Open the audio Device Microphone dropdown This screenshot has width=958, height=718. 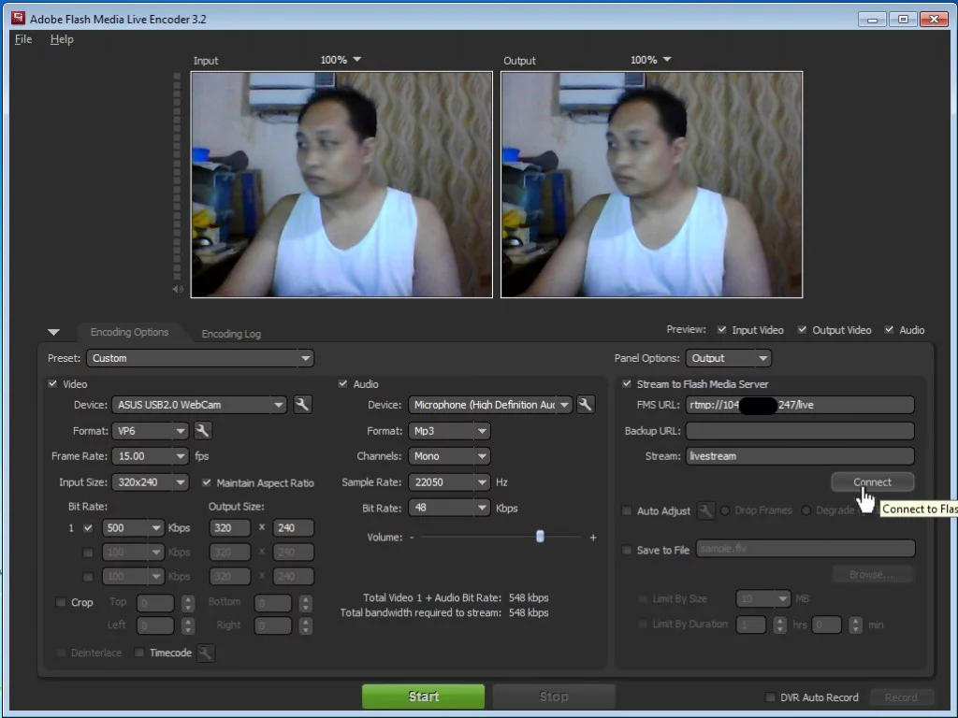(490, 405)
